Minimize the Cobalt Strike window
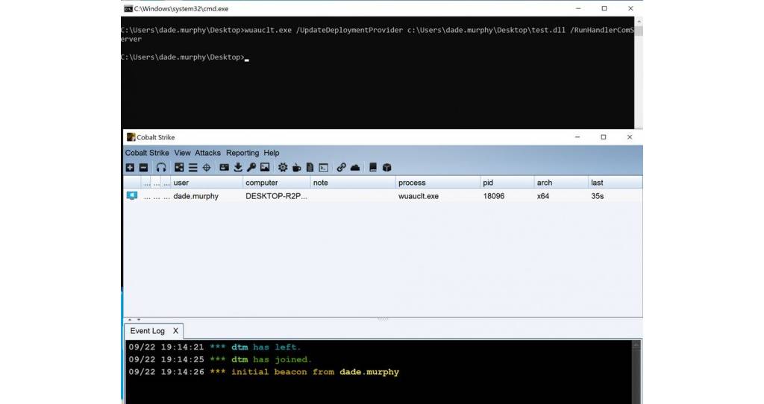 pyautogui.click(x=577, y=137)
